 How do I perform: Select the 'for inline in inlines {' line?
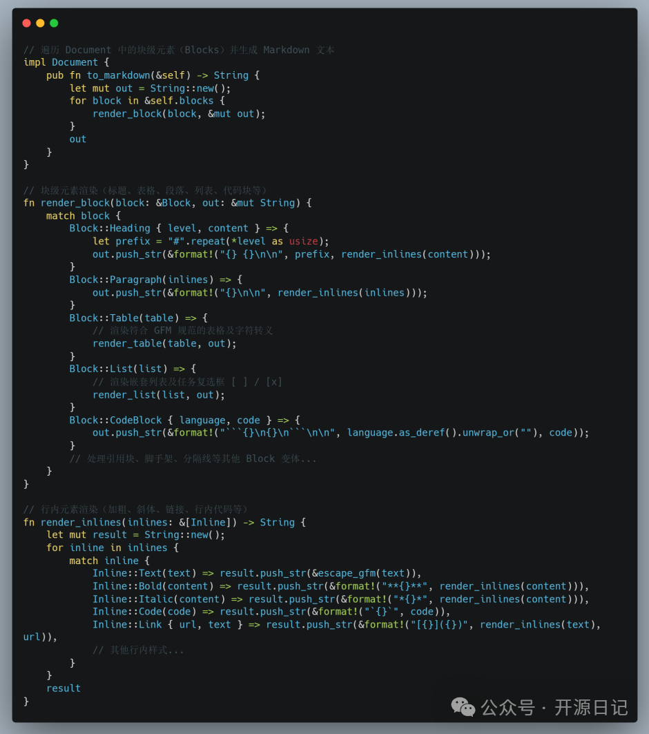tap(113, 548)
